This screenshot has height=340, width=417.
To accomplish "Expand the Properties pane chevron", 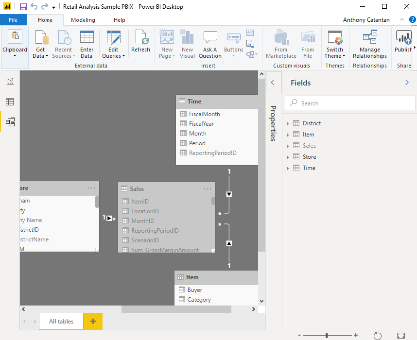I will click(273, 83).
